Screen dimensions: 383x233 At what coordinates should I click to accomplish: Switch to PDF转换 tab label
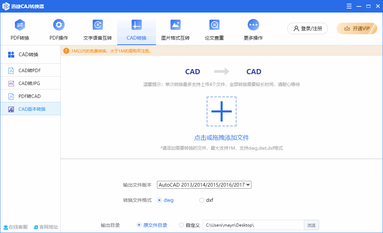20,38
